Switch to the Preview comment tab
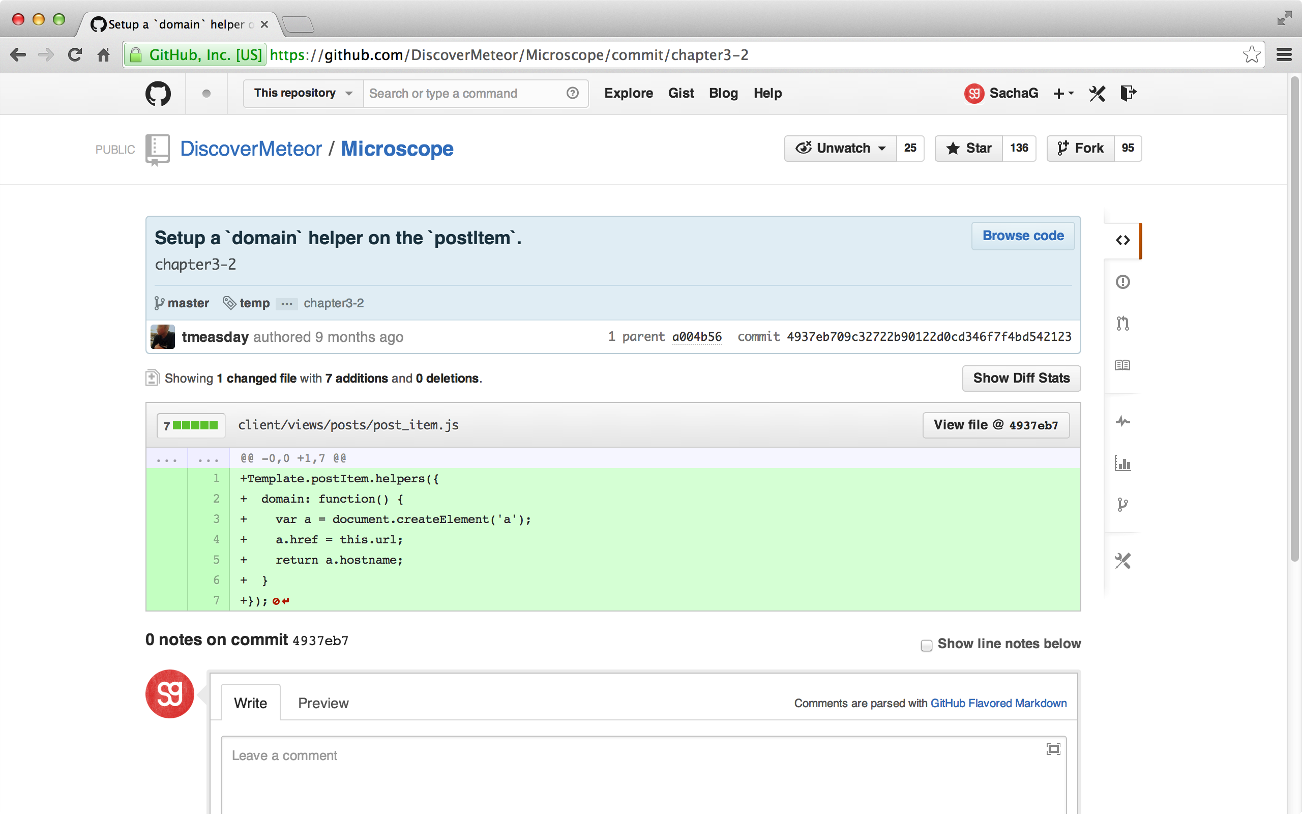Image resolution: width=1302 pixels, height=814 pixels. click(x=323, y=703)
